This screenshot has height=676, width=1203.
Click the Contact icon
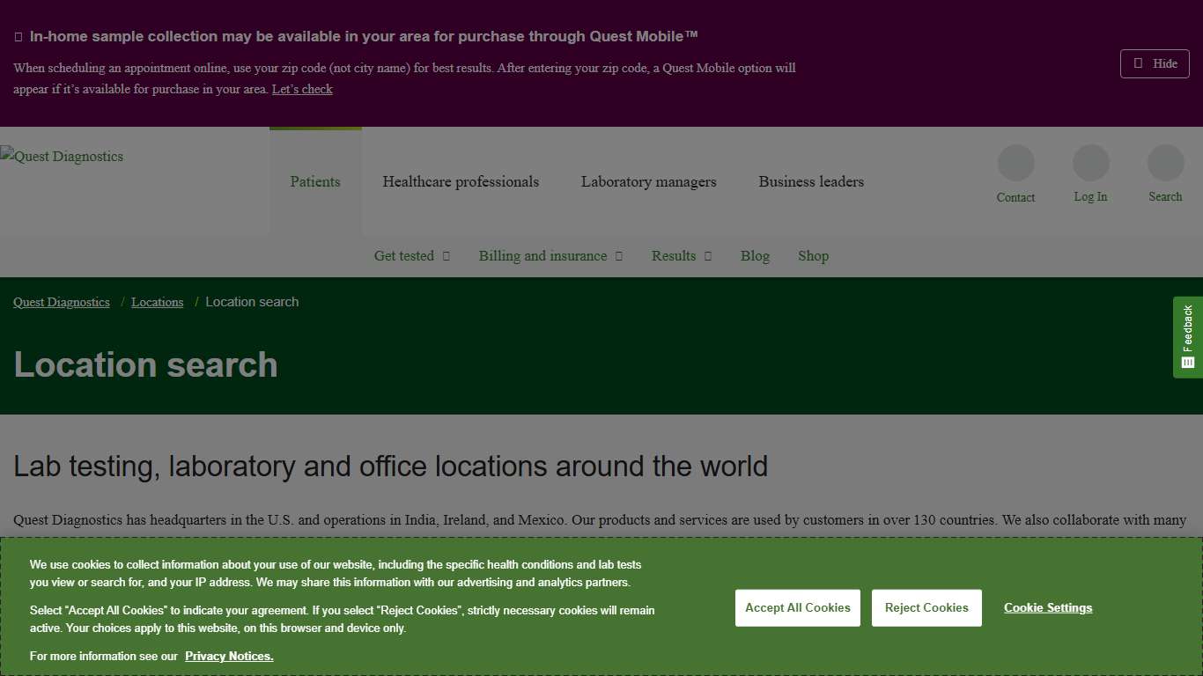(1015, 164)
